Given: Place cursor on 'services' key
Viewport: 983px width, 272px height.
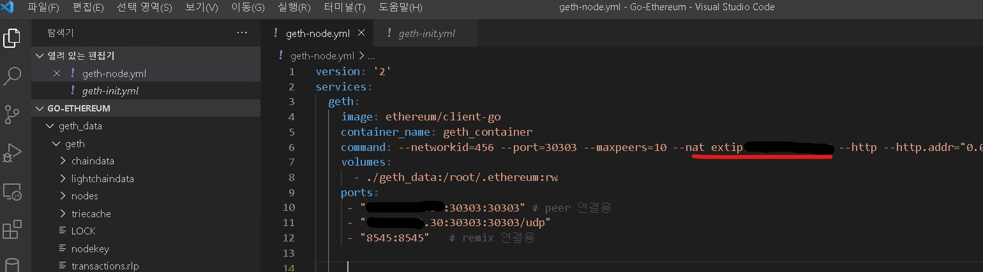Looking at the screenshot, I should pyautogui.click(x=341, y=87).
